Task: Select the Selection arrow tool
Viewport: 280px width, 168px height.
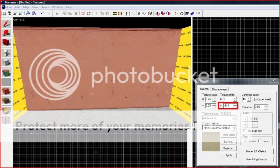Action: (x=6, y=24)
